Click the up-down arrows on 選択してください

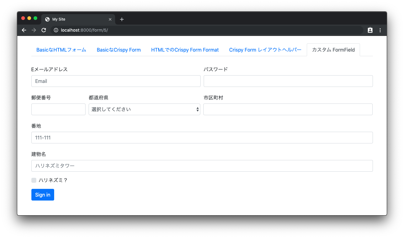pyautogui.click(x=197, y=109)
